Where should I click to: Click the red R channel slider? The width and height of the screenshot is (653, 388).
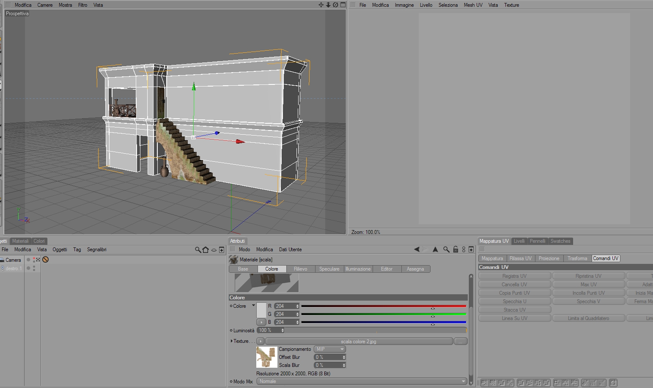[384, 306]
